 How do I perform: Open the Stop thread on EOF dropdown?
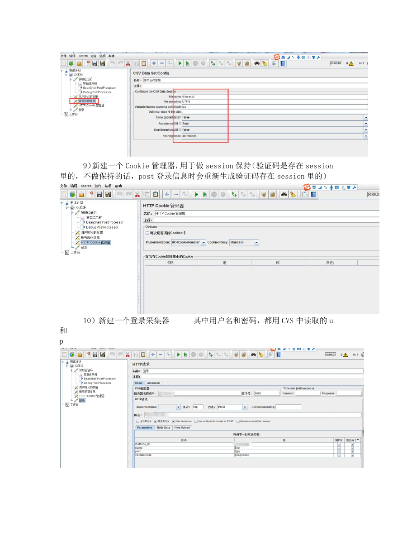click(365, 129)
